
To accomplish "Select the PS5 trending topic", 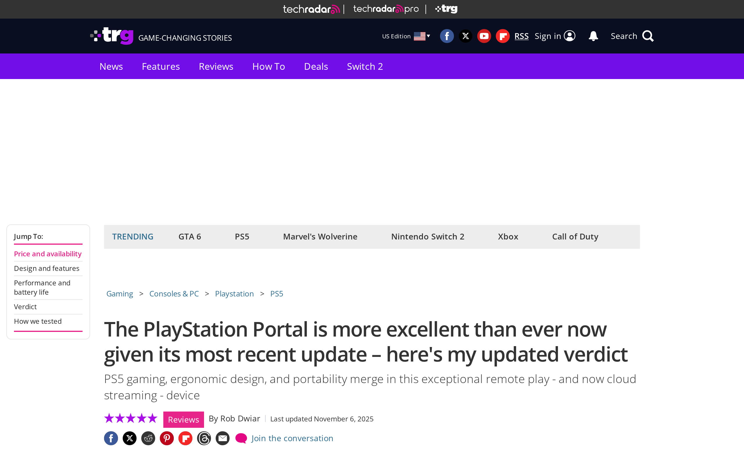I will [x=242, y=237].
